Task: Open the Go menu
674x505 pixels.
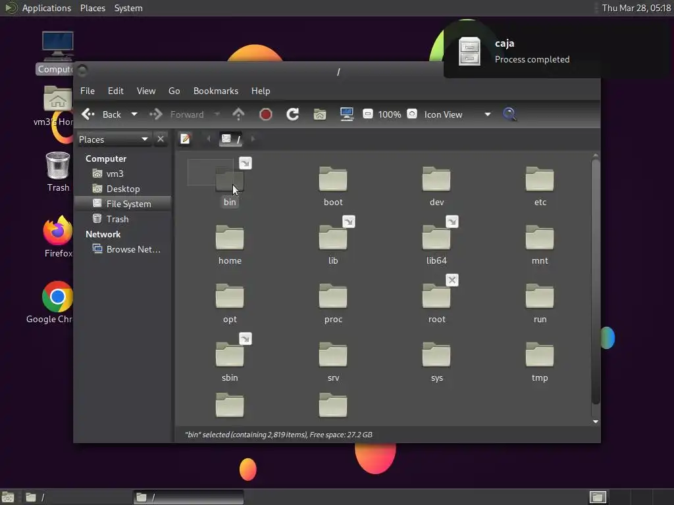Action: 174,91
